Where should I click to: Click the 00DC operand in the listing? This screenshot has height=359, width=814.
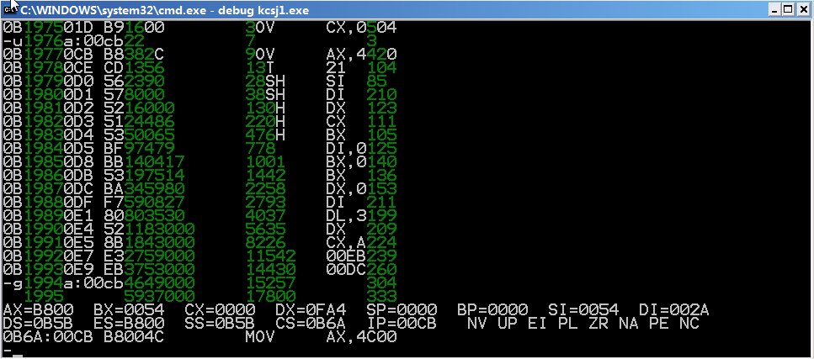[340, 270]
